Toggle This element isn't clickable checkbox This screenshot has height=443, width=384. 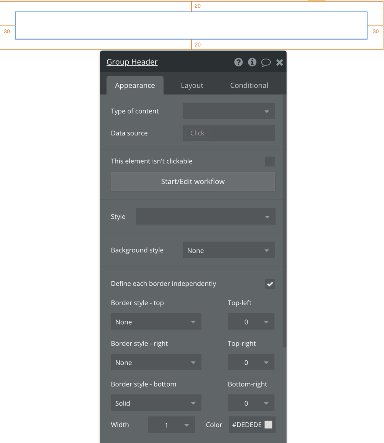(270, 161)
